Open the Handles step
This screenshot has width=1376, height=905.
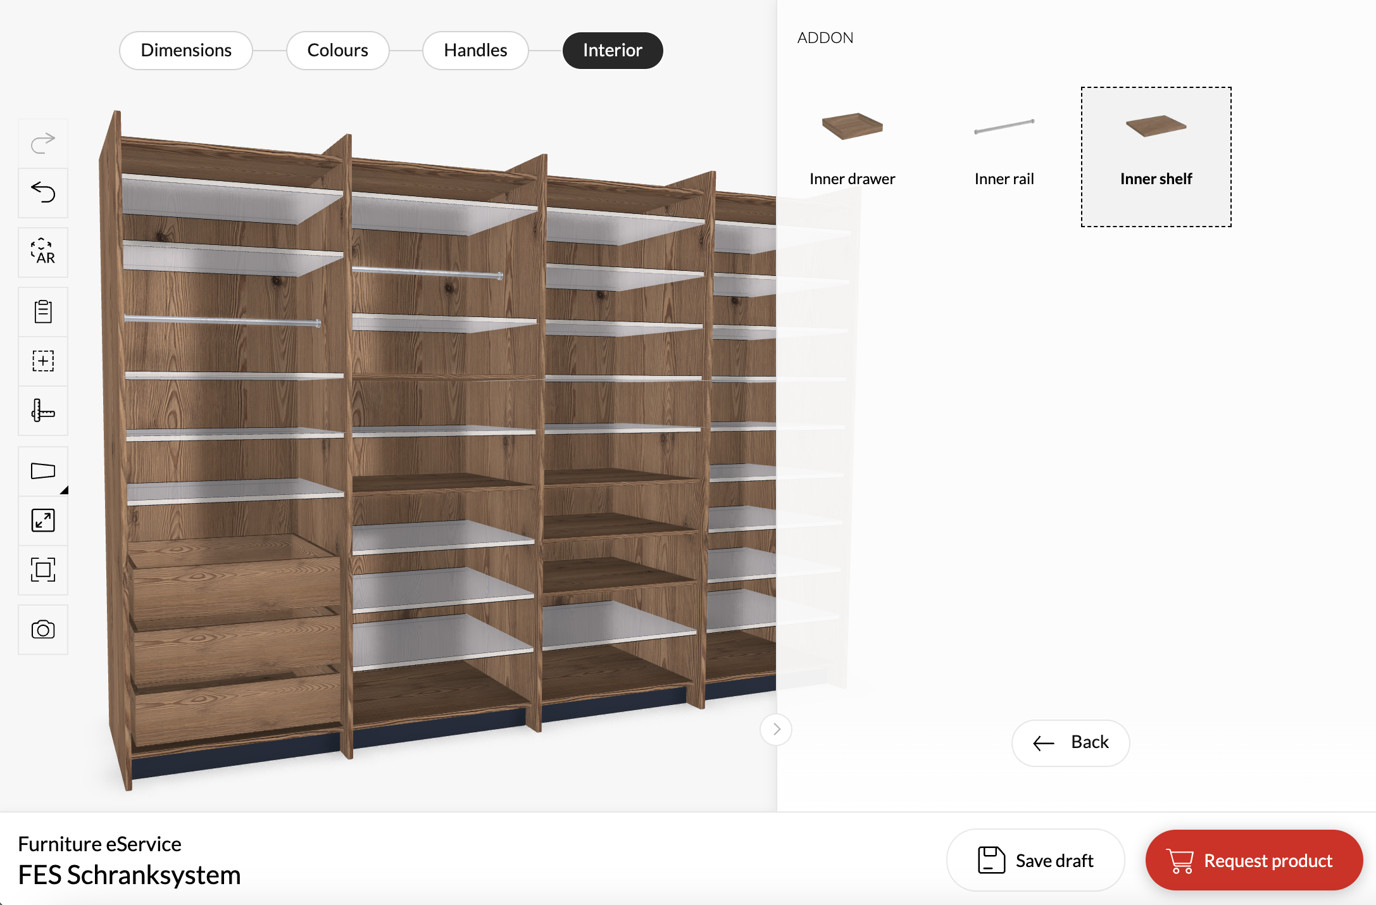click(475, 51)
